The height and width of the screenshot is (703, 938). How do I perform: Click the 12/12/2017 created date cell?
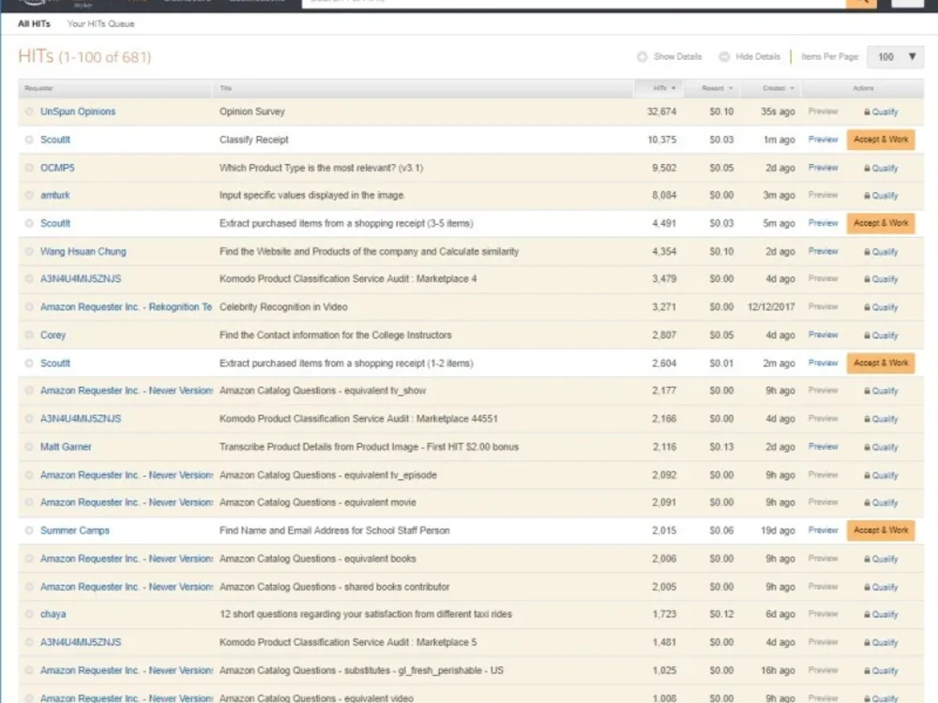(x=771, y=307)
